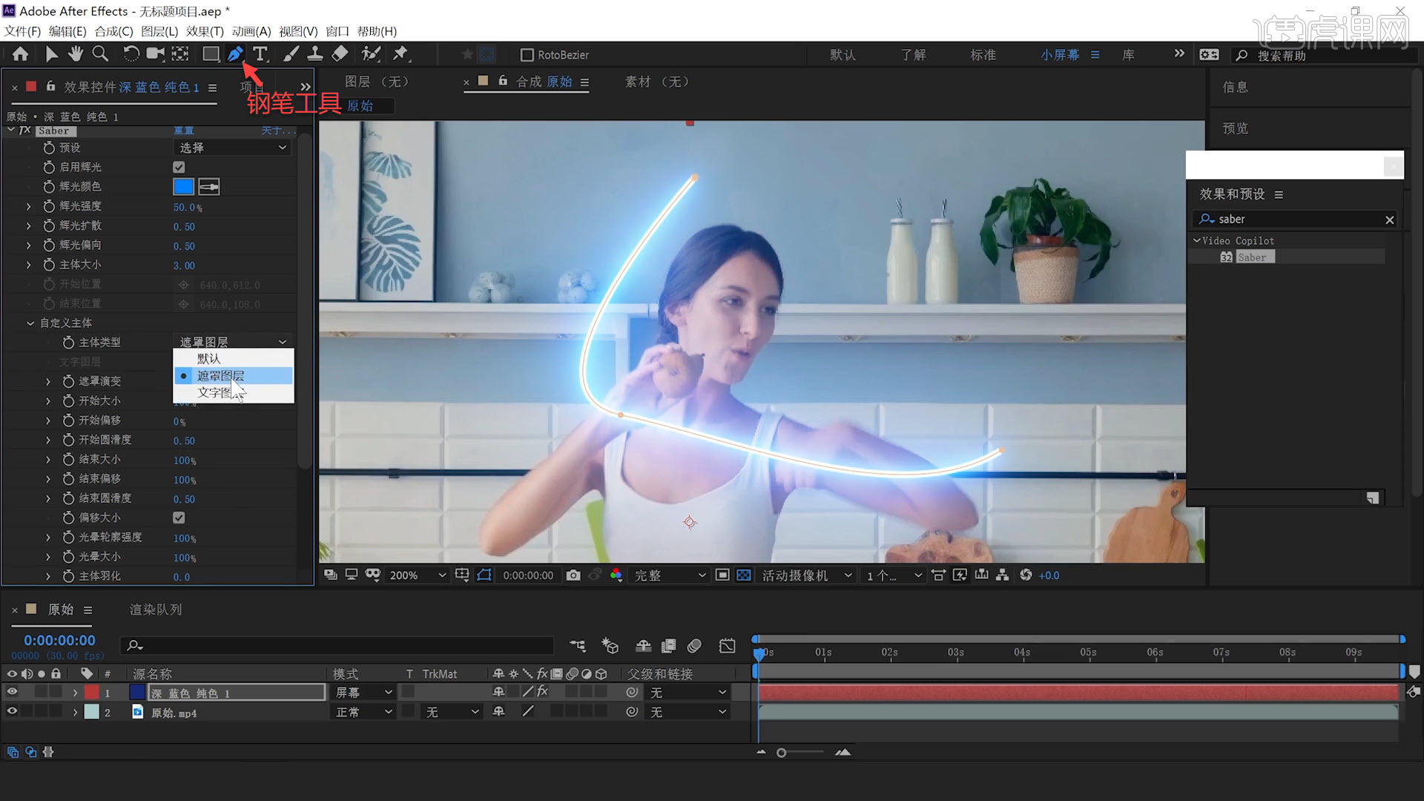Viewport: 1424px width, 801px height.
Task: Select the Eraser tool
Action: pos(340,54)
